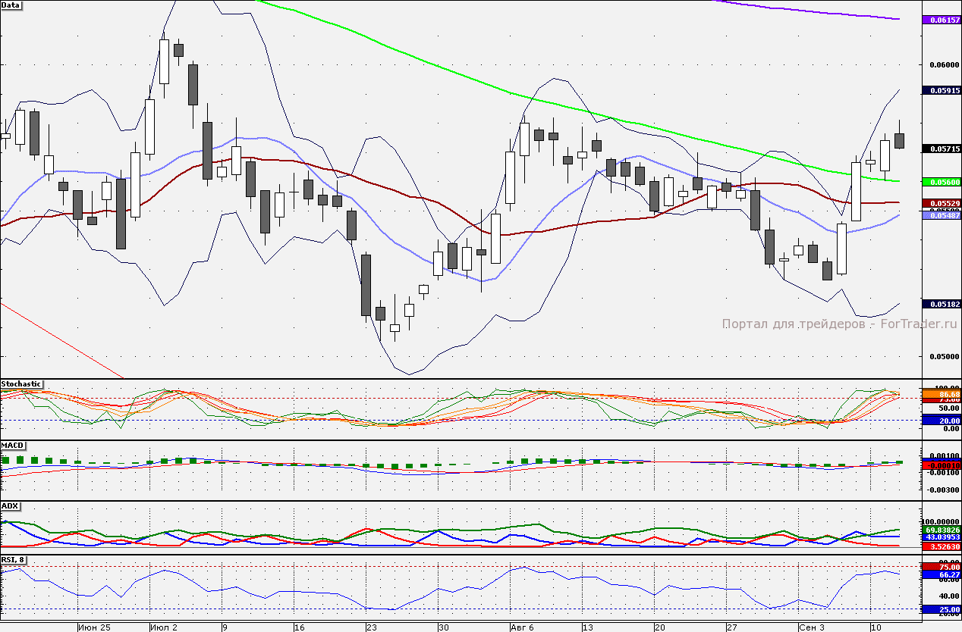
Task: Click the '30' date axis label
Action: click(444, 627)
